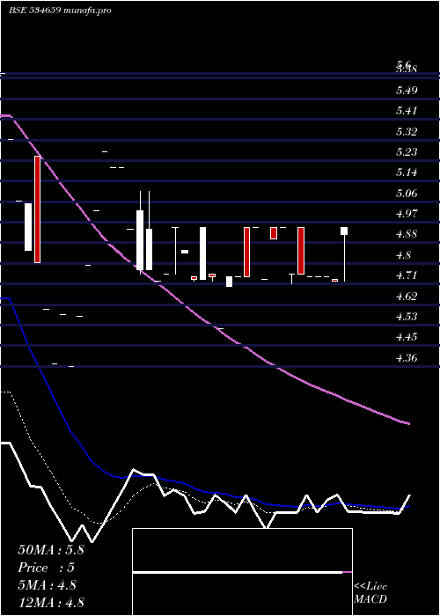Click the BSE 534659 munafa.pro title

60,11
